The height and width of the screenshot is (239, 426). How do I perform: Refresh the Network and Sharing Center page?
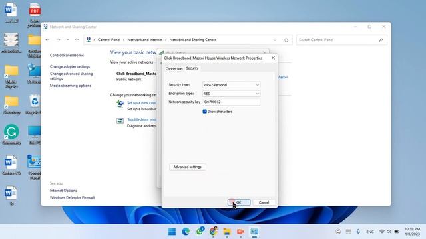click(x=286, y=40)
